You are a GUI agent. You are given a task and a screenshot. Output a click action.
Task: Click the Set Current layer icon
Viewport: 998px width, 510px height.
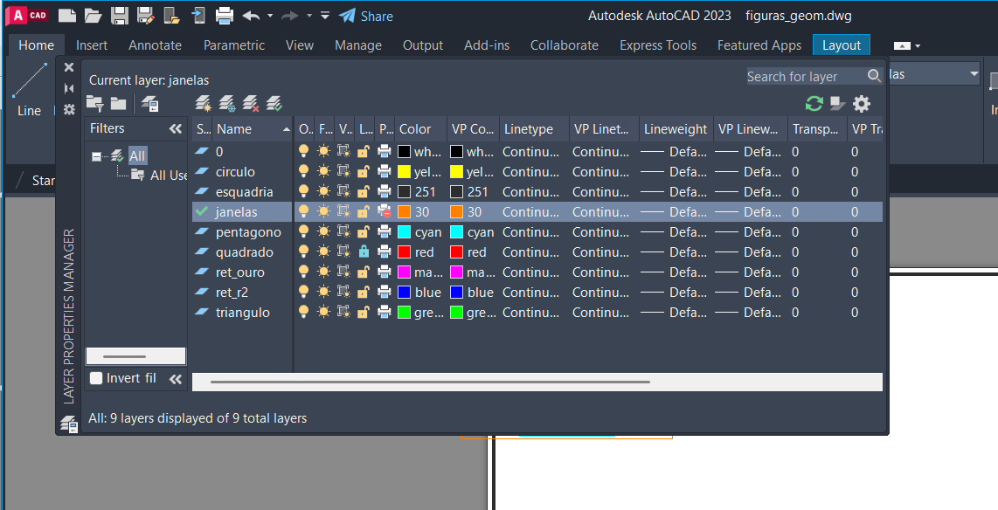coord(274,103)
